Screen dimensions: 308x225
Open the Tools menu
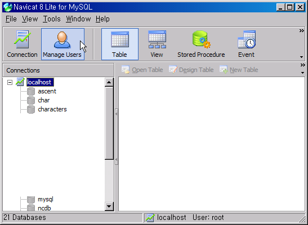tap(52, 19)
